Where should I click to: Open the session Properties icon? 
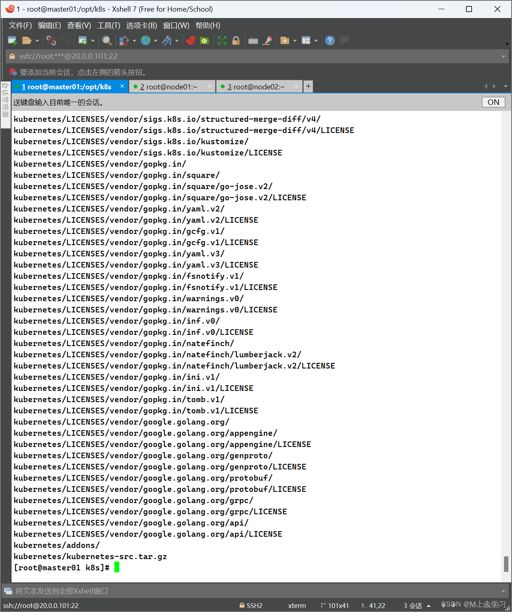click(x=83, y=40)
